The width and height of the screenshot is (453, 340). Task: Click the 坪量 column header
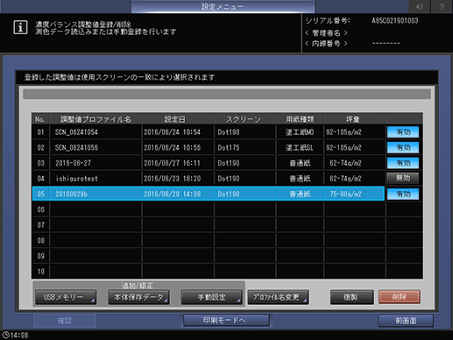click(354, 119)
